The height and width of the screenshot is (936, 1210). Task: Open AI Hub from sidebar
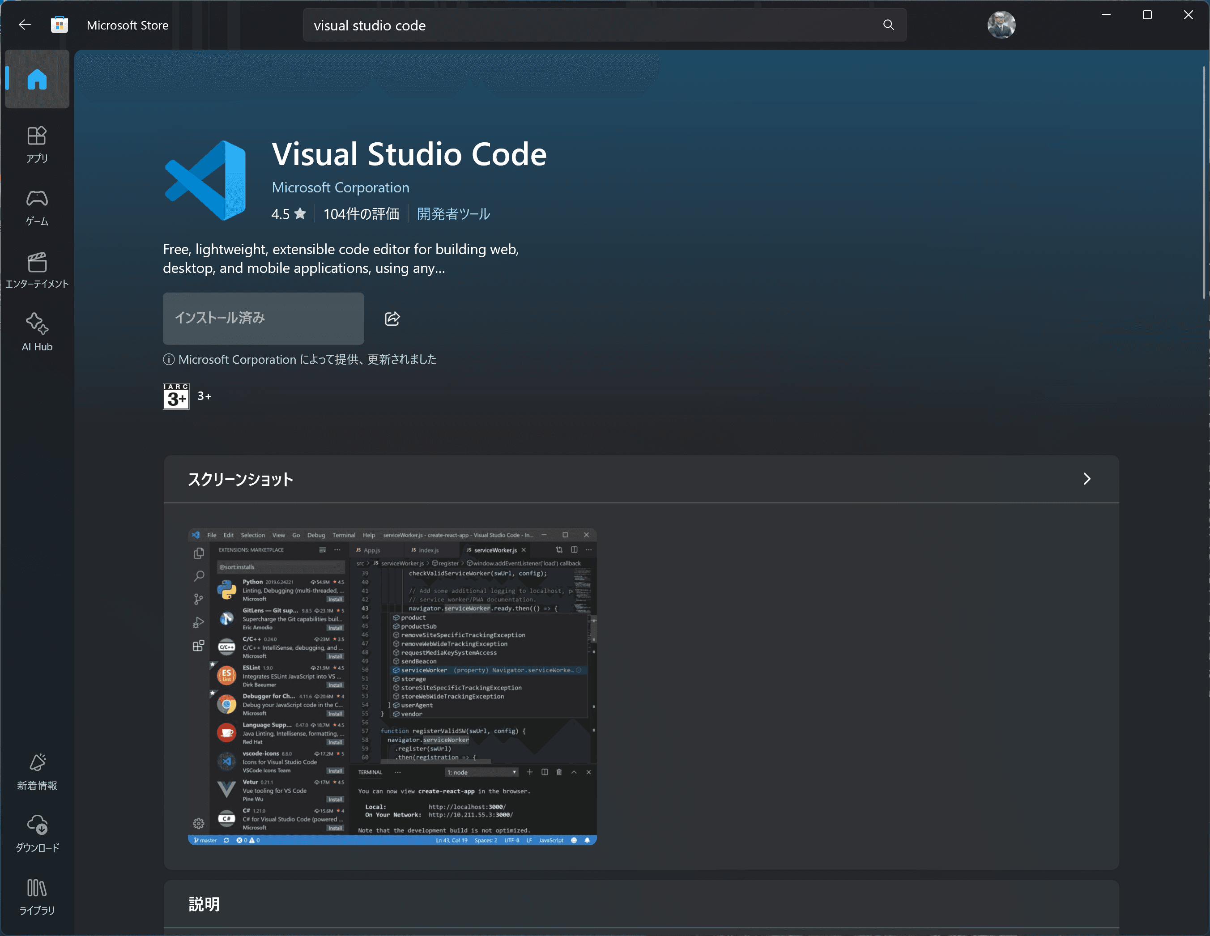click(37, 332)
